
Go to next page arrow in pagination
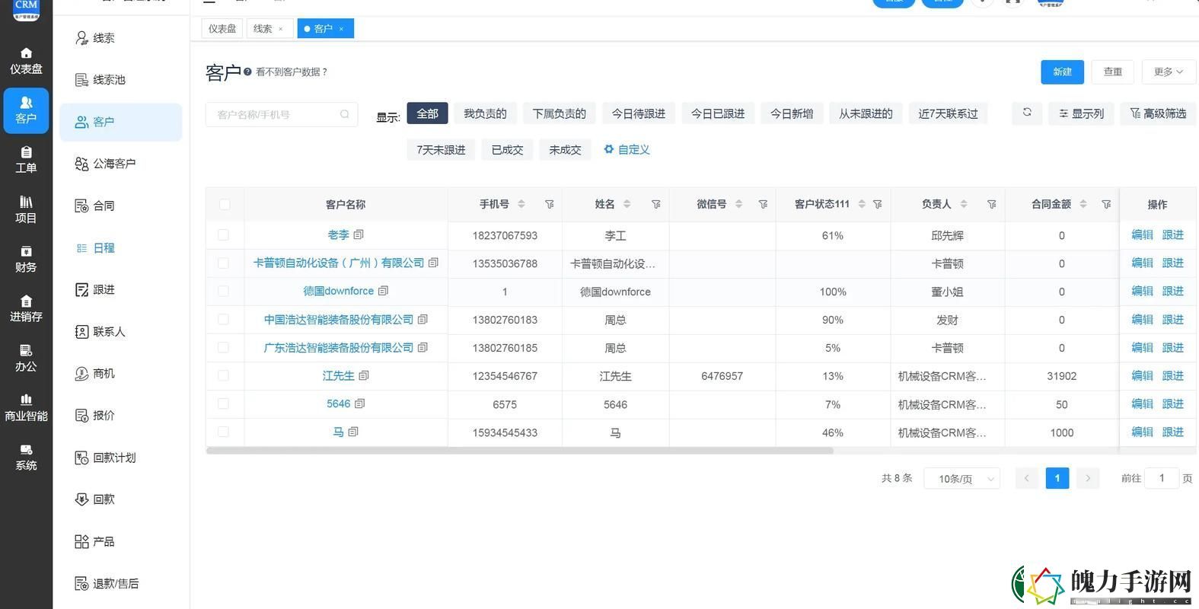[x=1088, y=478]
